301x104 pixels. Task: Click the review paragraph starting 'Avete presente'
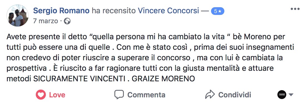[150, 58]
